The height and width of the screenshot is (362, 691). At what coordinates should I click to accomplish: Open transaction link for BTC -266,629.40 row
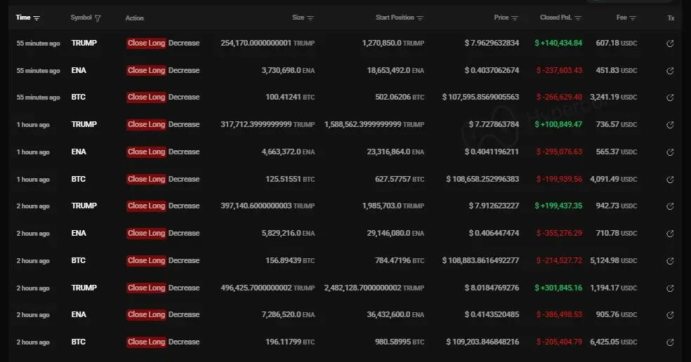point(670,98)
